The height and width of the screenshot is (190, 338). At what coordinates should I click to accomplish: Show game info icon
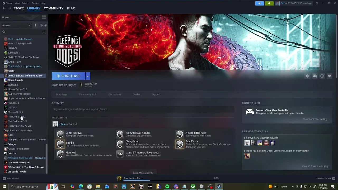coord(322,76)
